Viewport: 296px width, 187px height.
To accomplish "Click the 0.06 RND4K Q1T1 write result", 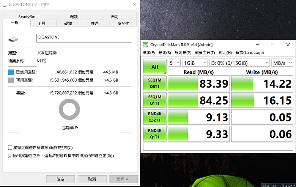I will (x=262, y=134).
